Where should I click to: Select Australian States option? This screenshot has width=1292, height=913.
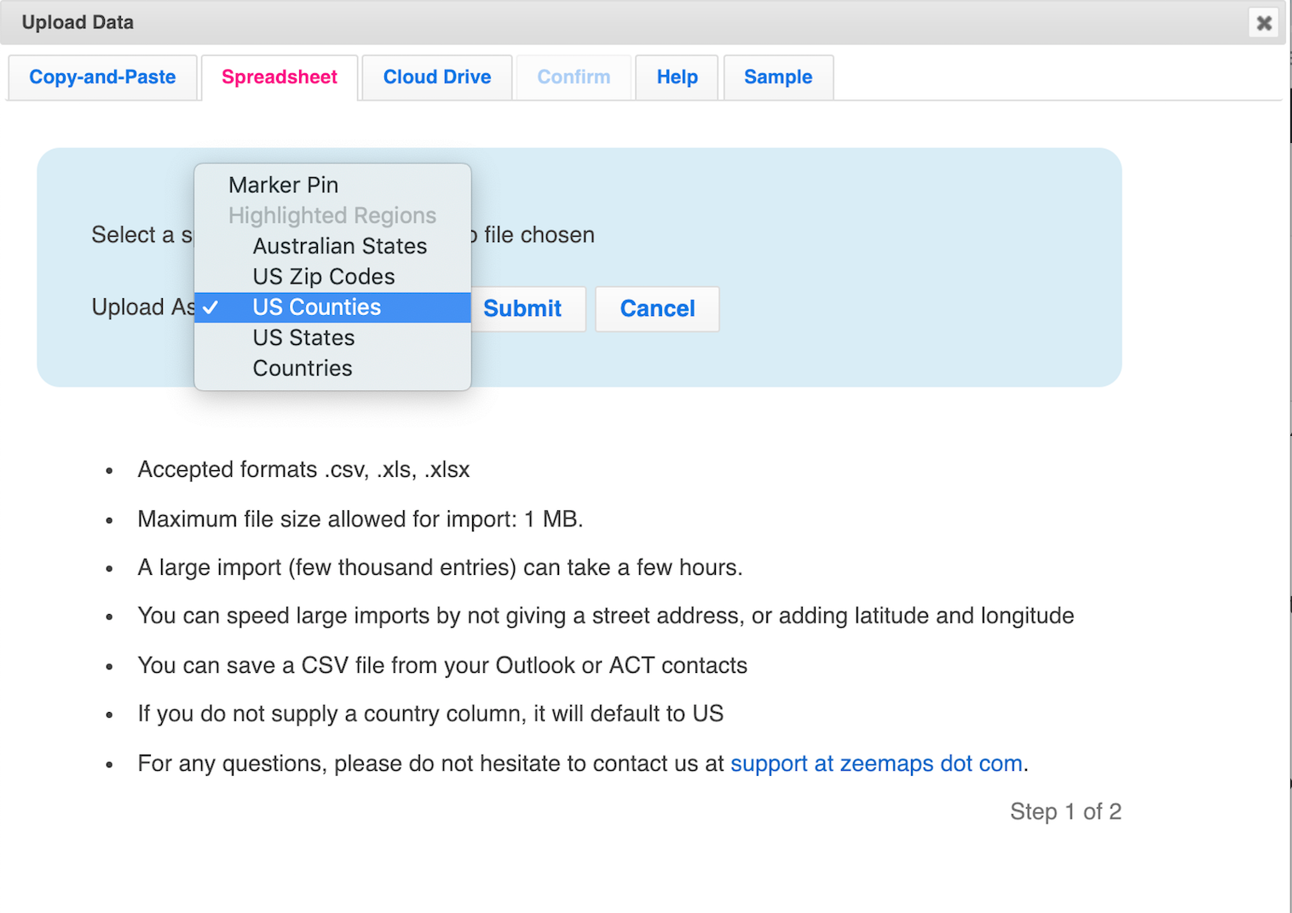[339, 246]
